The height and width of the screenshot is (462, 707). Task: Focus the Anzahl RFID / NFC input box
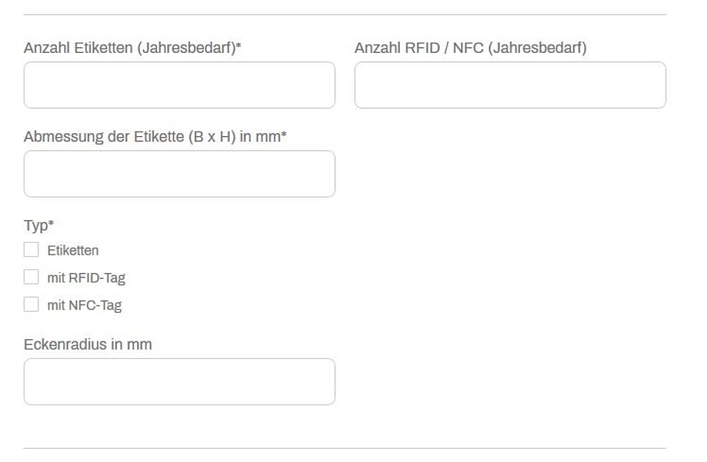510,85
